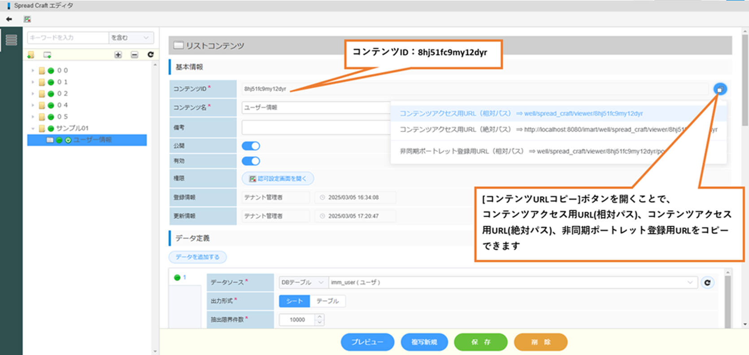Toggle the 公開 switch
The width and height of the screenshot is (749, 355).
tap(251, 146)
